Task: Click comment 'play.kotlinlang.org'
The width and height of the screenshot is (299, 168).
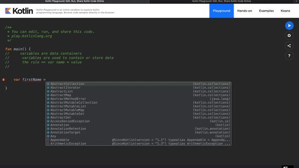Action: pyautogui.click(x=31, y=36)
